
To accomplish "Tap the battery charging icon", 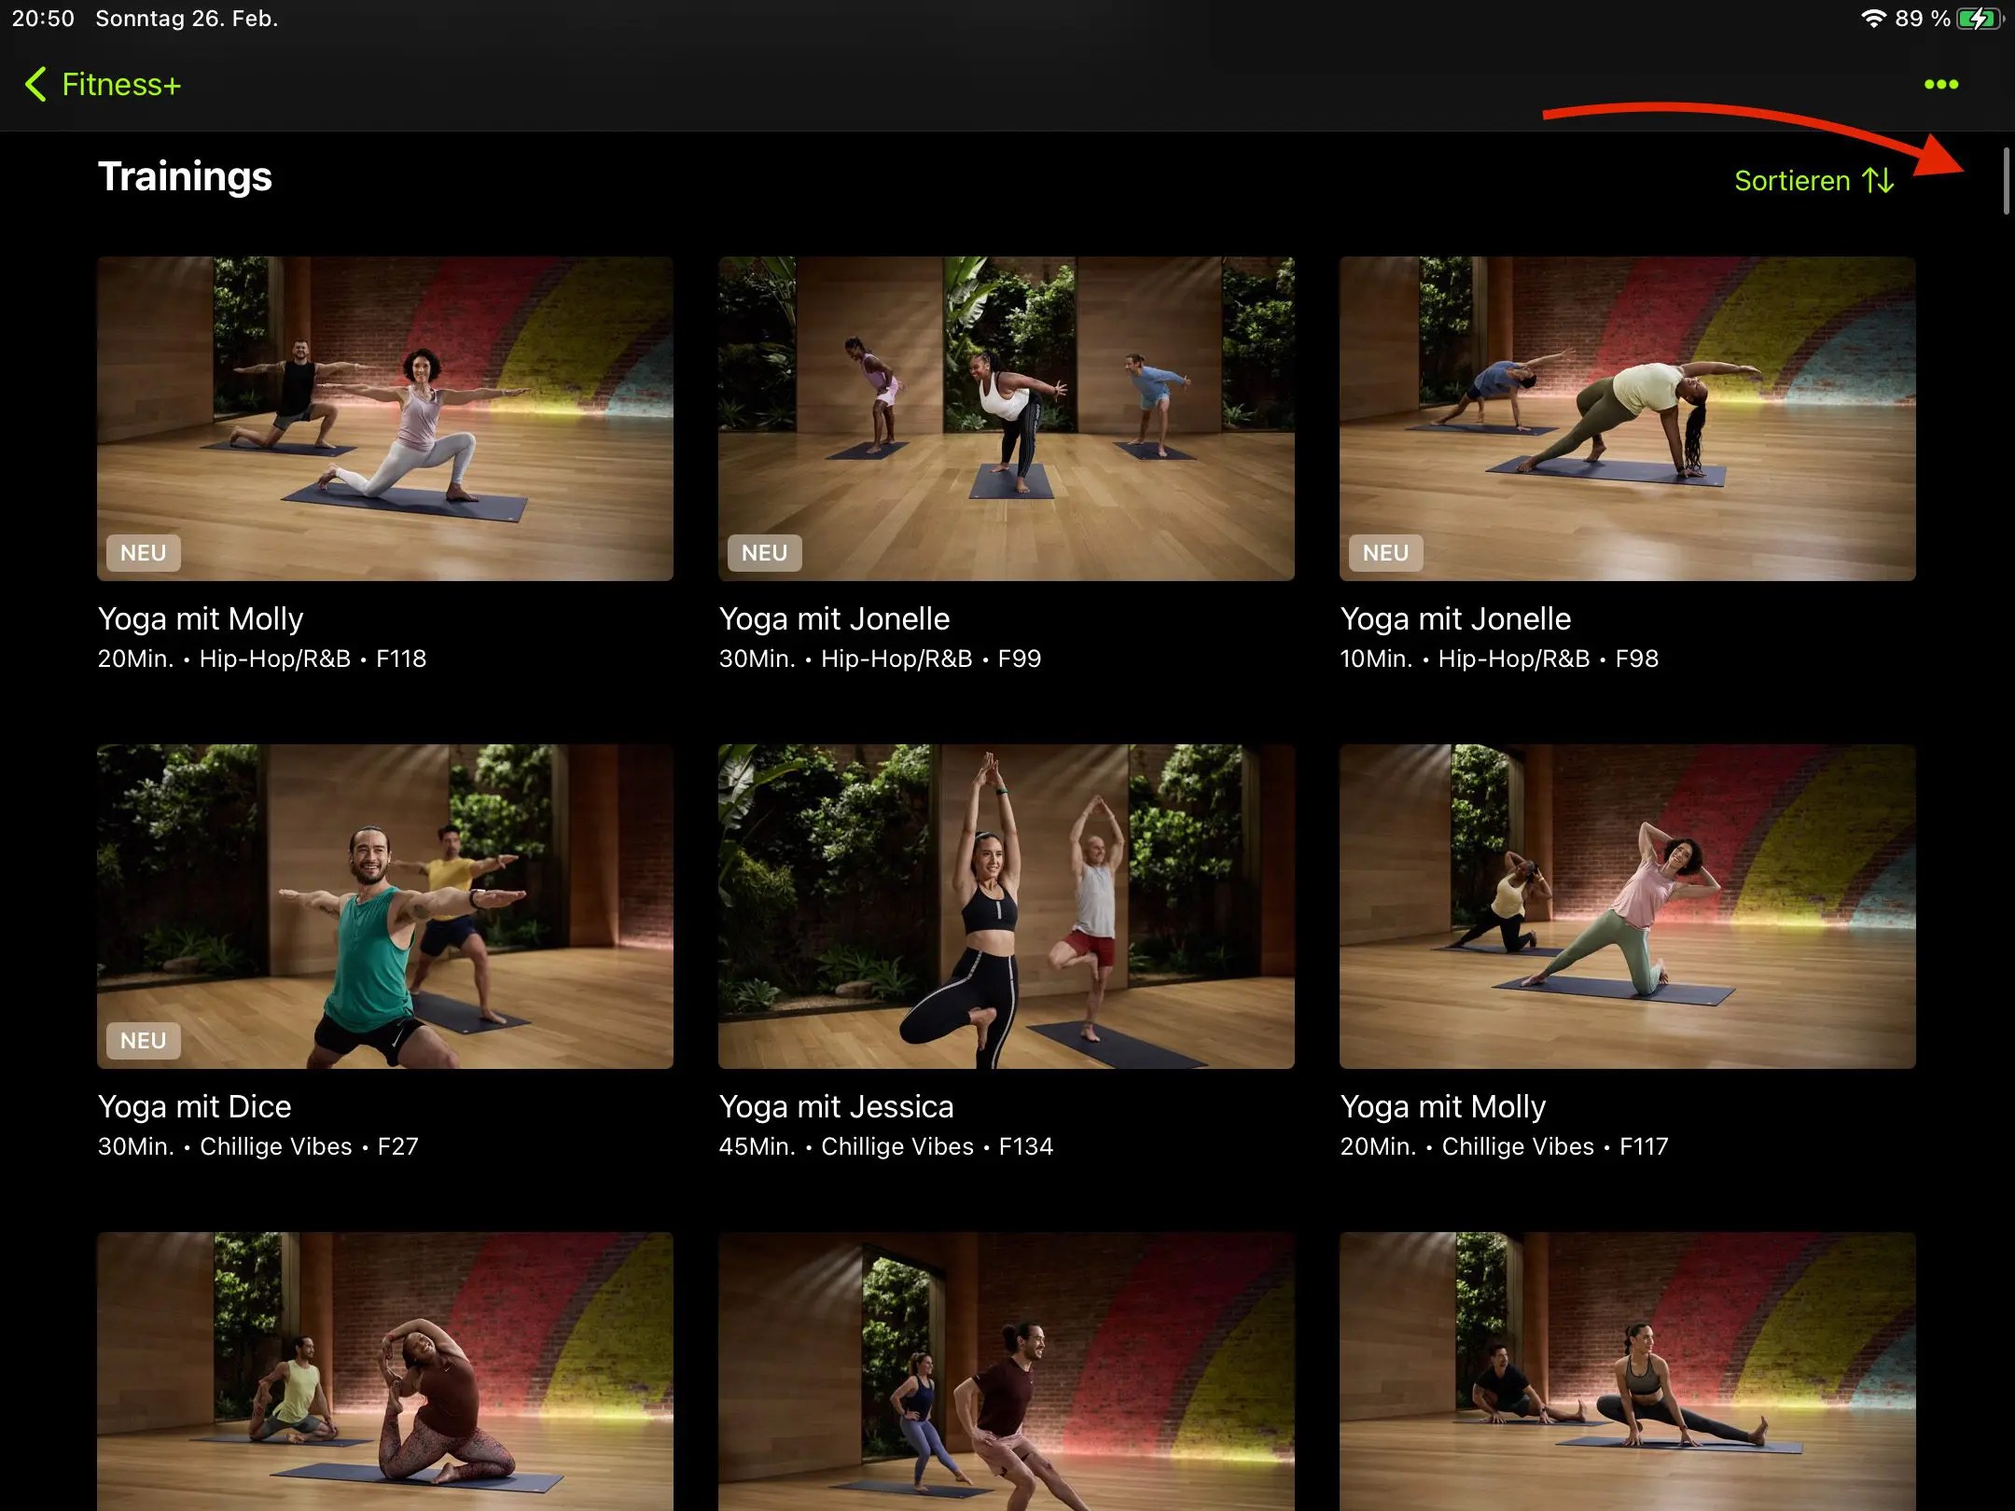I will coord(1978,19).
